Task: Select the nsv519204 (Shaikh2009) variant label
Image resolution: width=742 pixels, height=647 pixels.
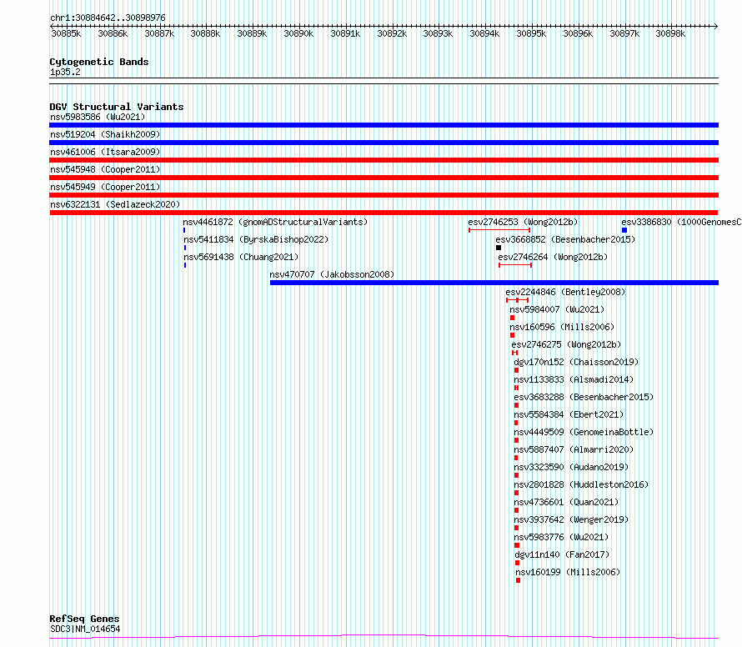Action: point(105,134)
